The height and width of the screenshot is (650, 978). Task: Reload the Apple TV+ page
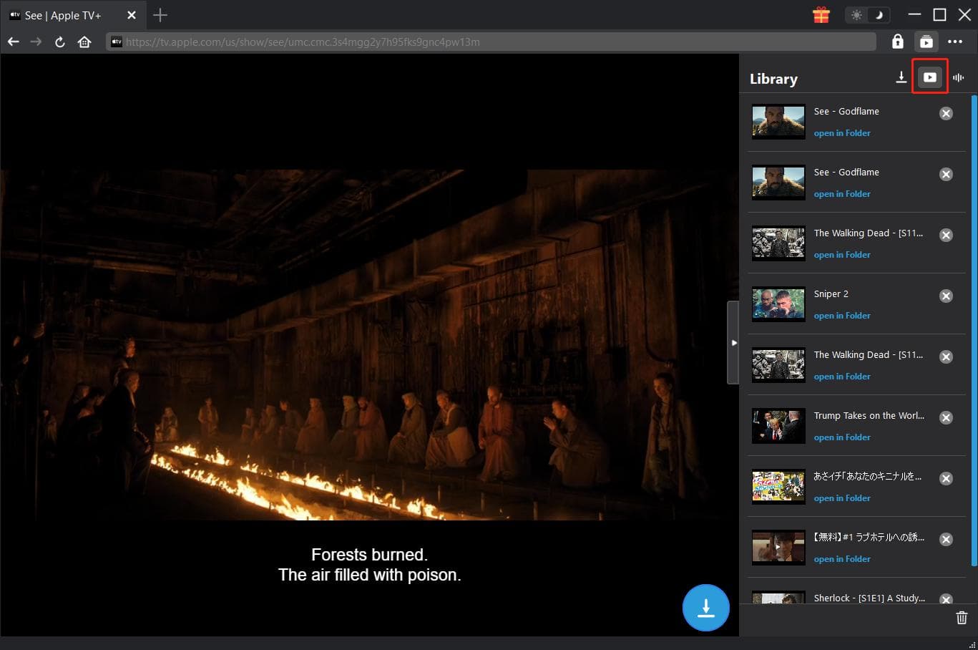(x=60, y=41)
